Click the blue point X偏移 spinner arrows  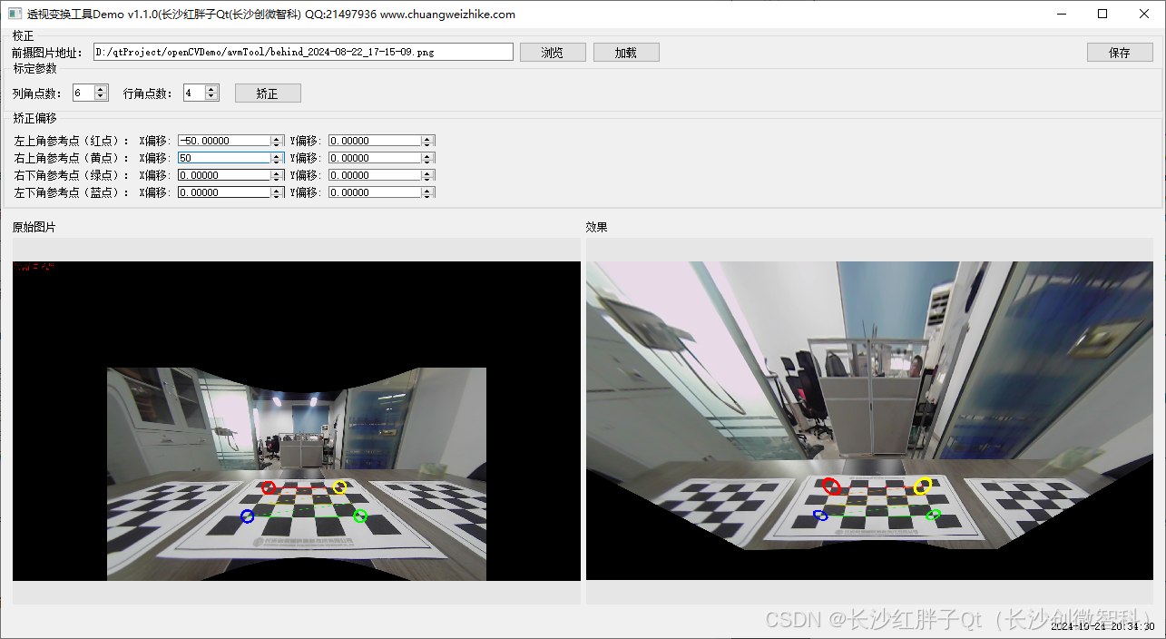278,192
